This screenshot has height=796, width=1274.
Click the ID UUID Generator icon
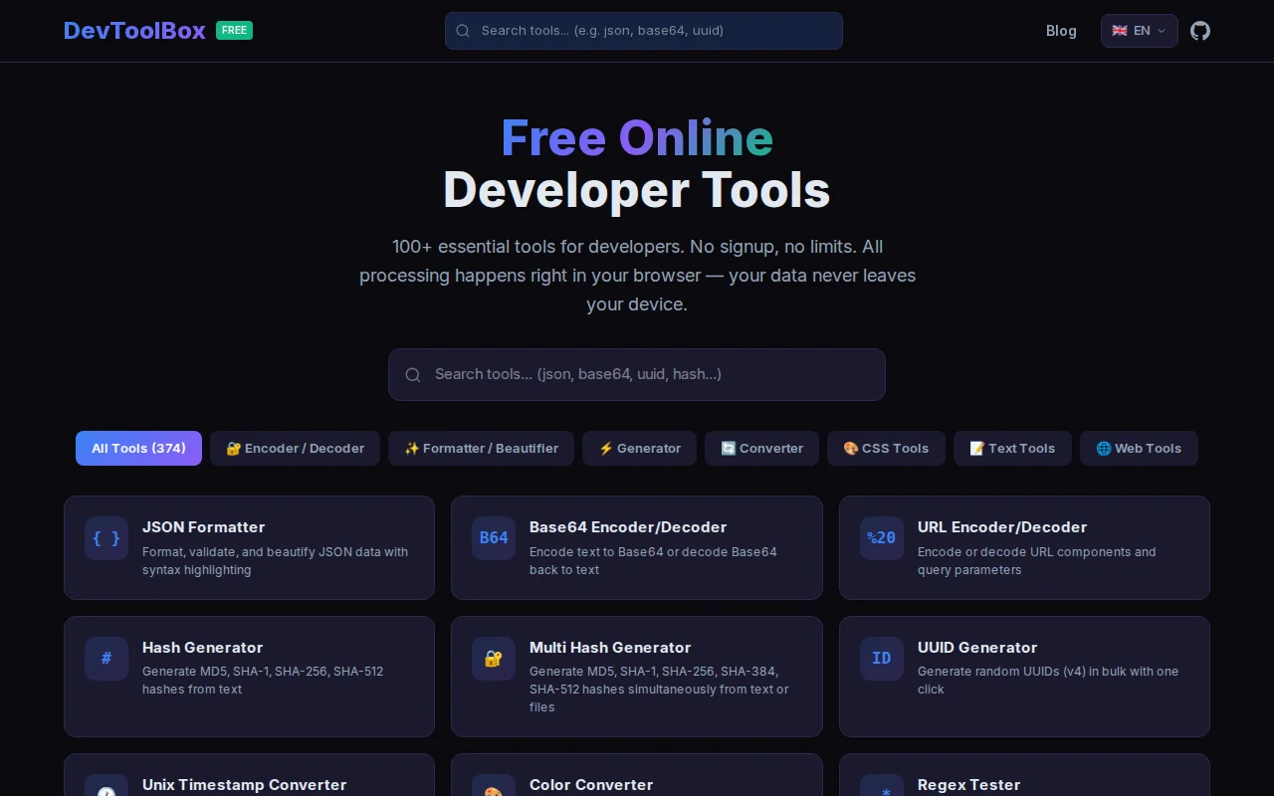click(x=882, y=659)
